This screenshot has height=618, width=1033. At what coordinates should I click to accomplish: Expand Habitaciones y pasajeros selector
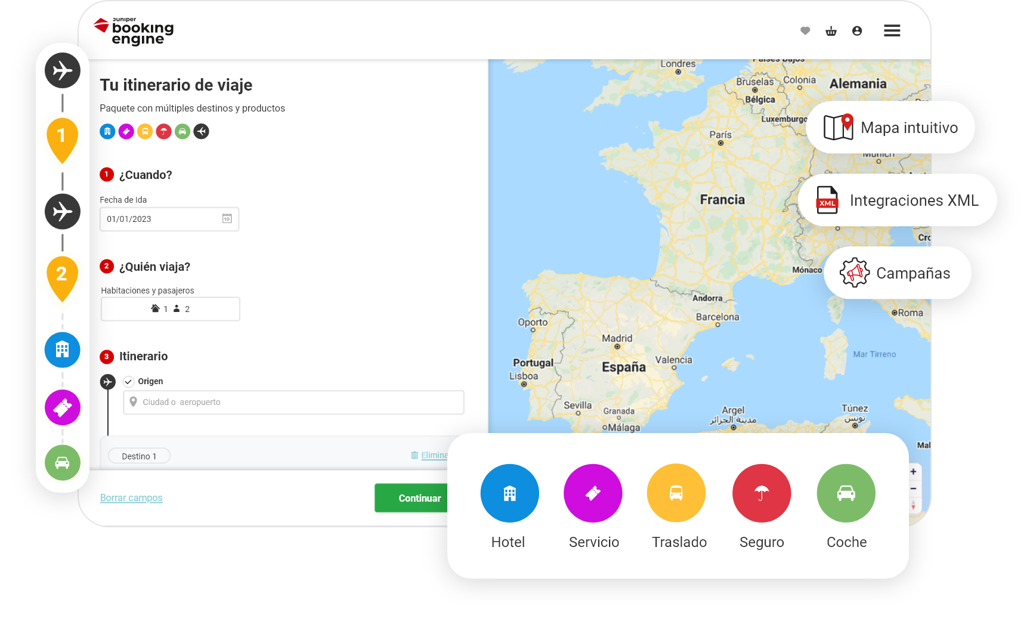(x=171, y=309)
